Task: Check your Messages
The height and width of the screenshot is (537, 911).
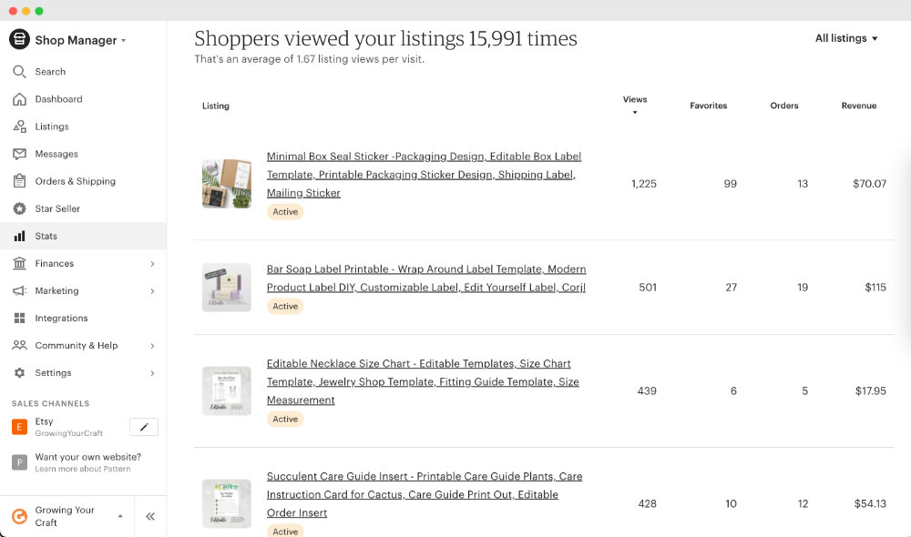Action: coord(56,153)
